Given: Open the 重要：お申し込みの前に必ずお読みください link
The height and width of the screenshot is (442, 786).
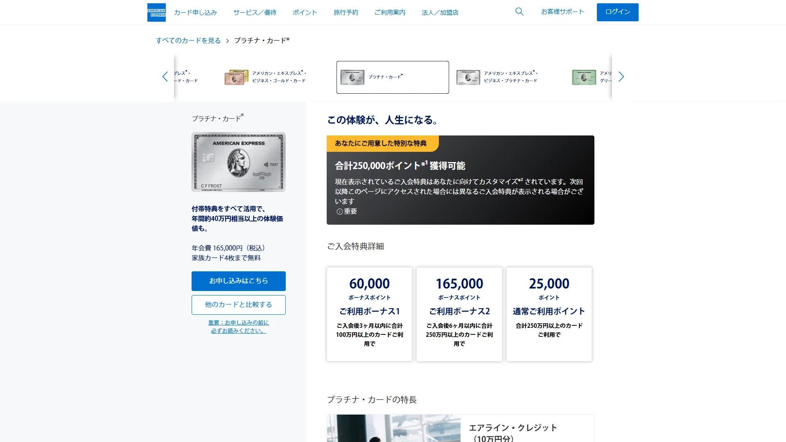Looking at the screenshot, I should pos(239,327).
